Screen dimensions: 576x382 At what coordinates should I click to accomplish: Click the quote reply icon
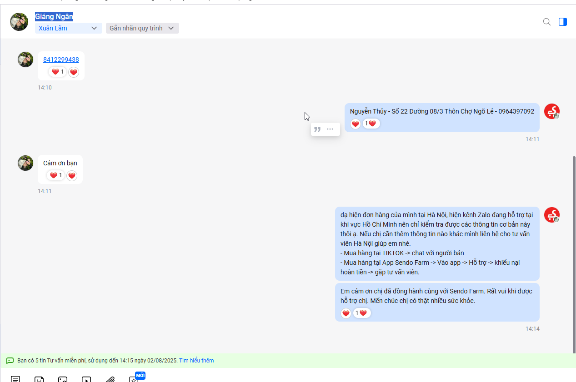pos(317,129)
